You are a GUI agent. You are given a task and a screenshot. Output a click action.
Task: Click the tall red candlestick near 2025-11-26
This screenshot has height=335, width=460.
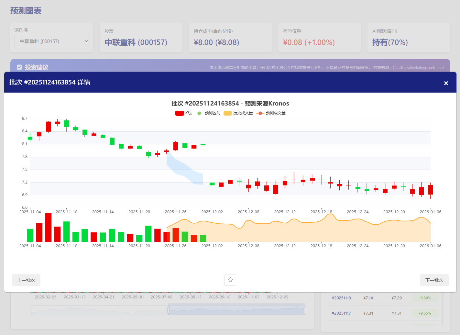176,146
